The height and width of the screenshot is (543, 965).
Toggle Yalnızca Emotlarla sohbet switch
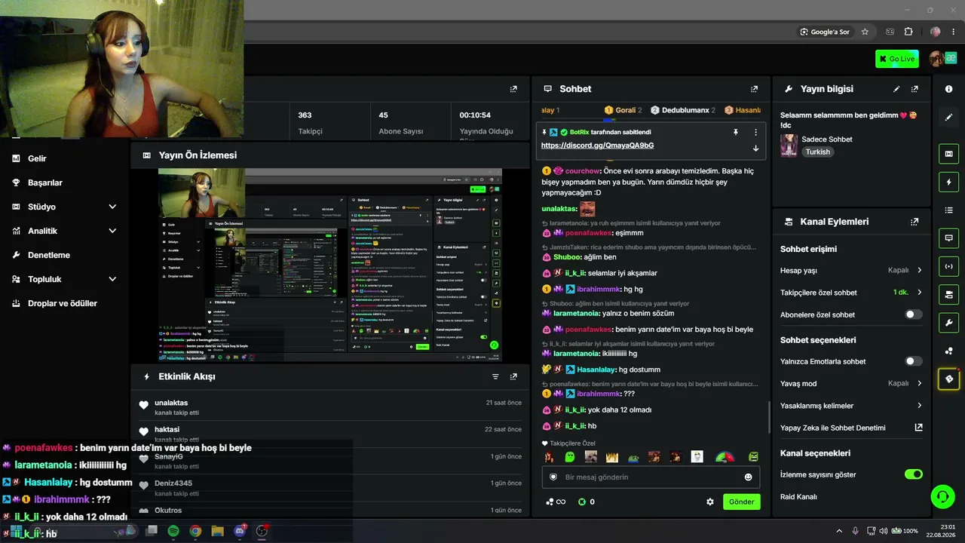pos(913,361)
